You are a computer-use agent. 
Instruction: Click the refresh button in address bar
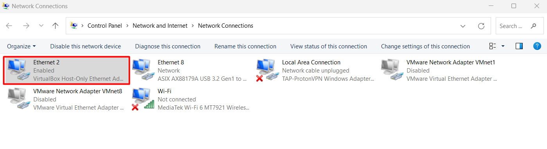tap(482, 26)
